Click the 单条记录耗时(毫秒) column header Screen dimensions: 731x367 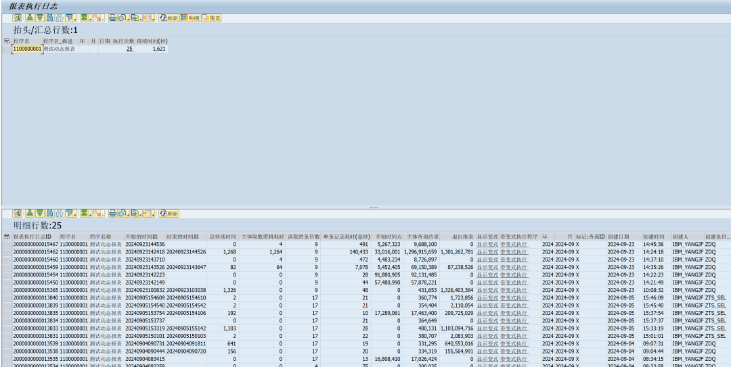point(347,237)
